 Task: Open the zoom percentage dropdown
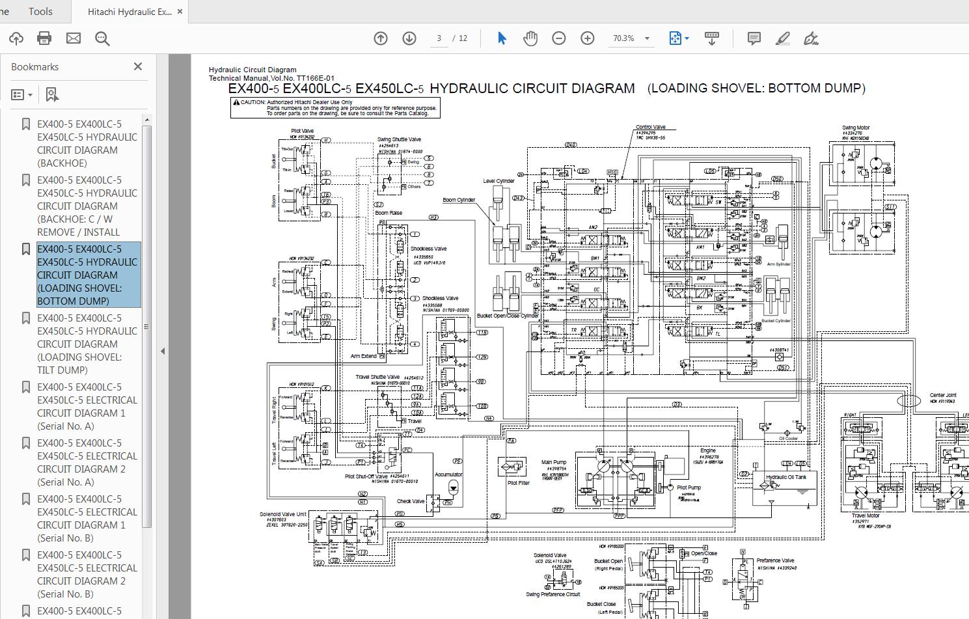tap(629, 38)
